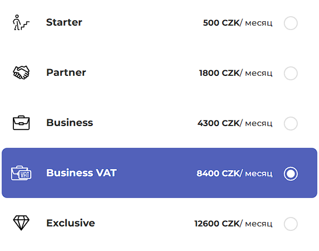This screenshot has width=319, height=251.
Task: Select the Starter plan radio button
Action: (291, 23)
